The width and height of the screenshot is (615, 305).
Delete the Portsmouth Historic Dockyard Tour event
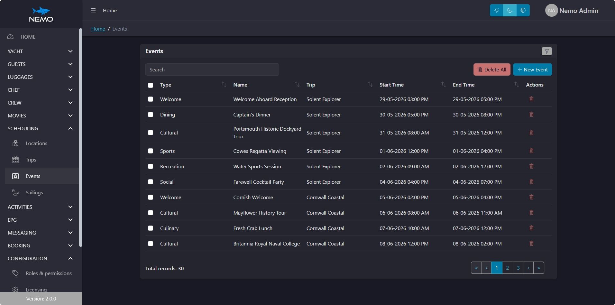click(531, 133)
